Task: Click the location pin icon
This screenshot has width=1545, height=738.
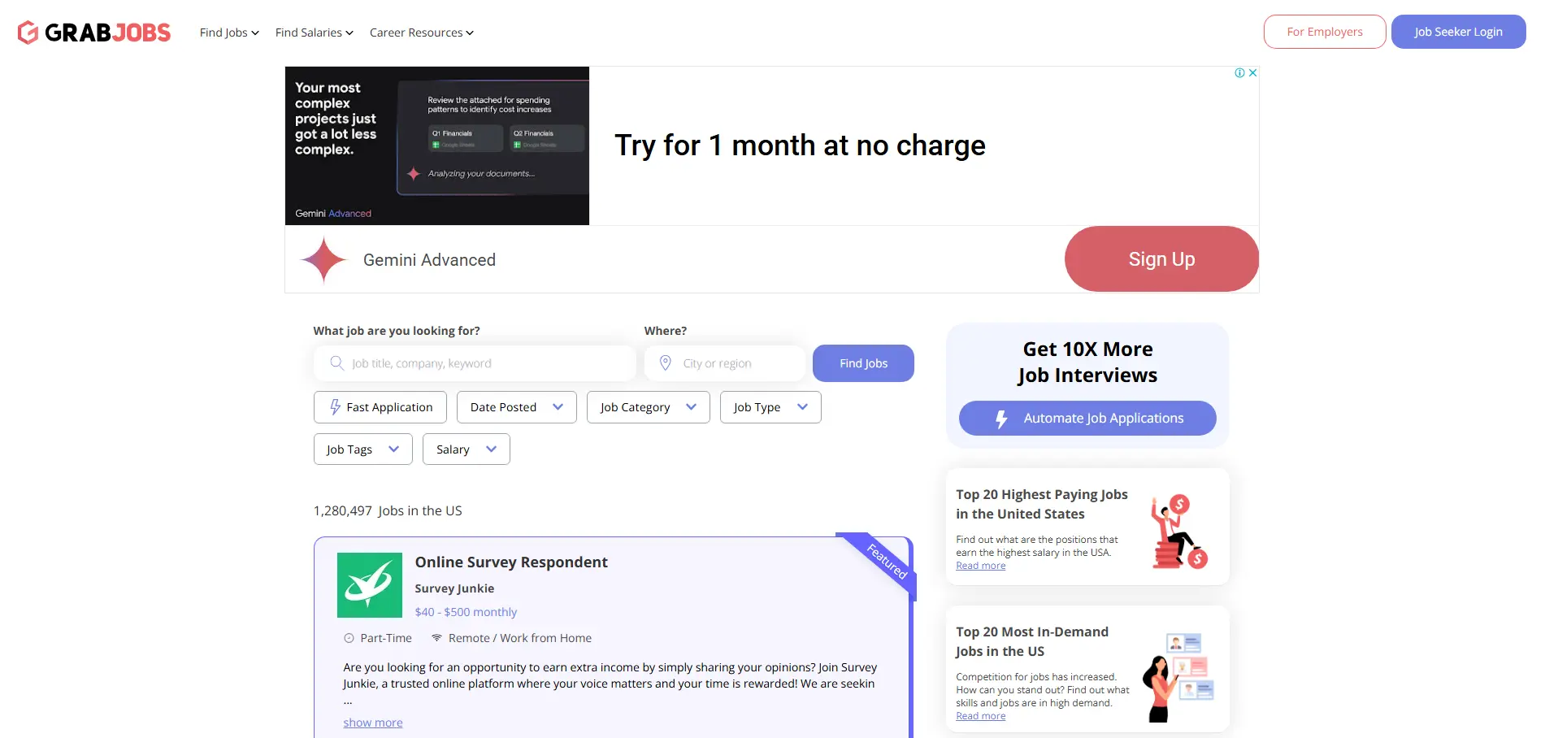Action: point(665,363)
